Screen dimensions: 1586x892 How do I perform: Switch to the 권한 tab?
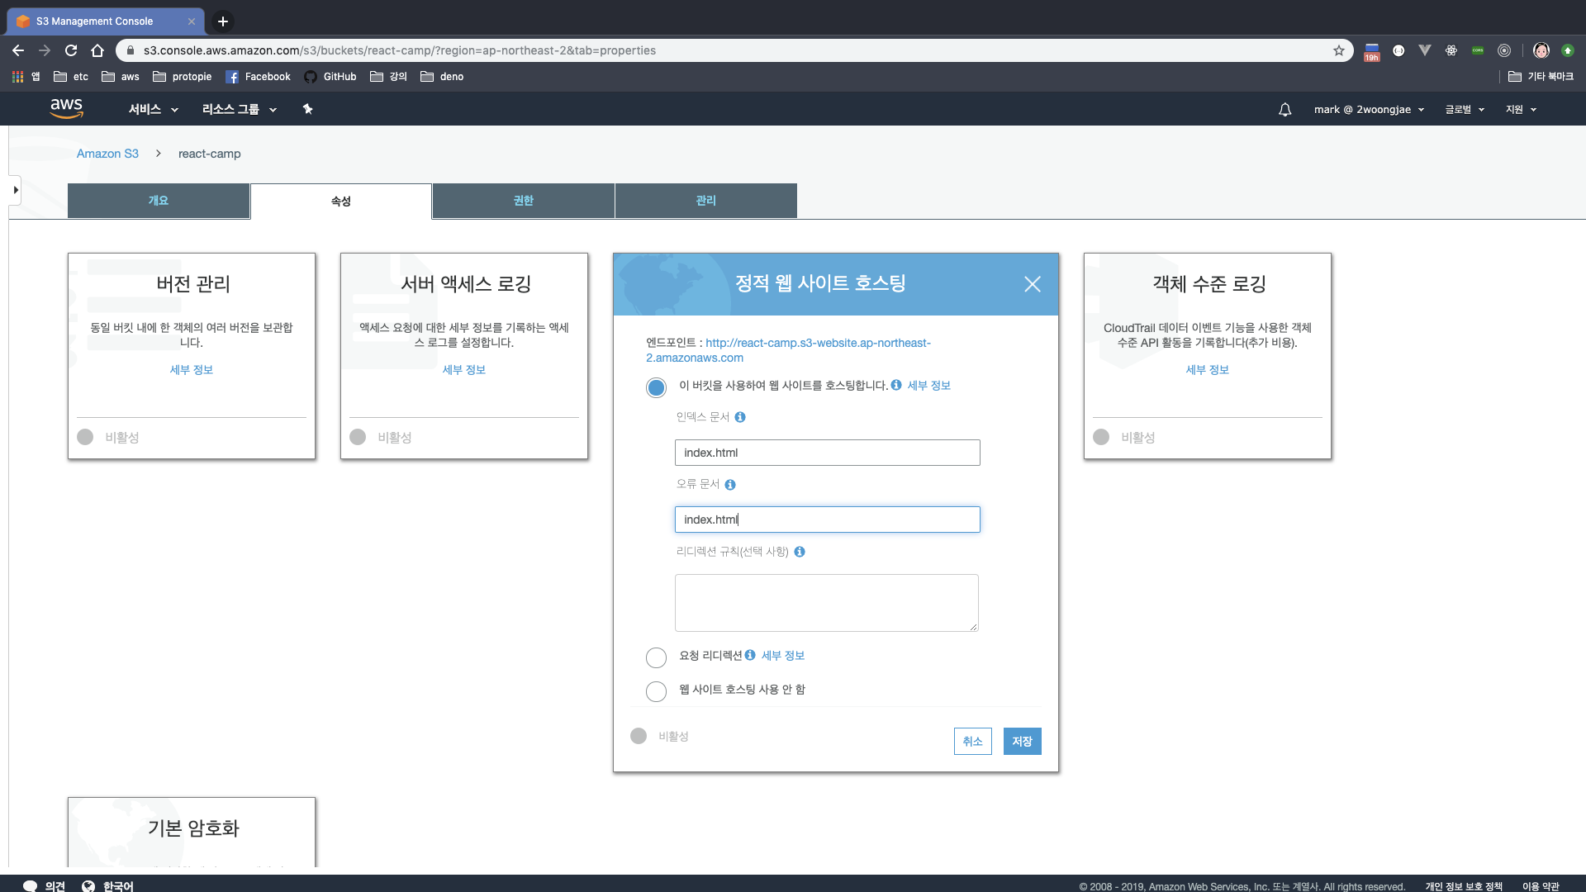coord(523,201)
